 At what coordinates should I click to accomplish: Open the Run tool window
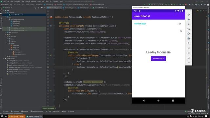49,111
